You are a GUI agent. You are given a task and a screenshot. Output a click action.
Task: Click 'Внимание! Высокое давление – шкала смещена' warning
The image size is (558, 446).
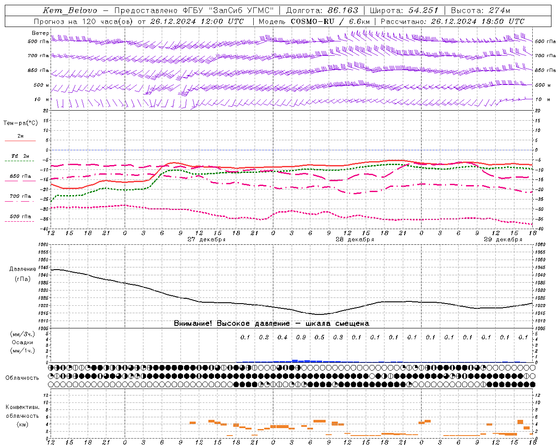[271, 323]
